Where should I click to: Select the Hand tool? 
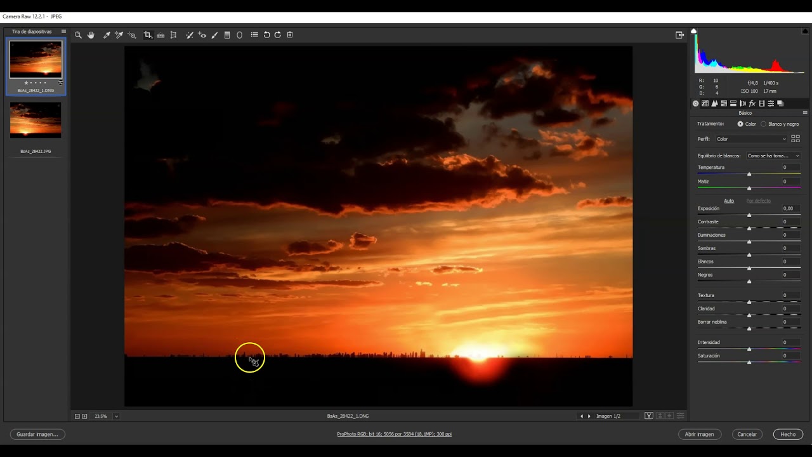tap(91, 35)
